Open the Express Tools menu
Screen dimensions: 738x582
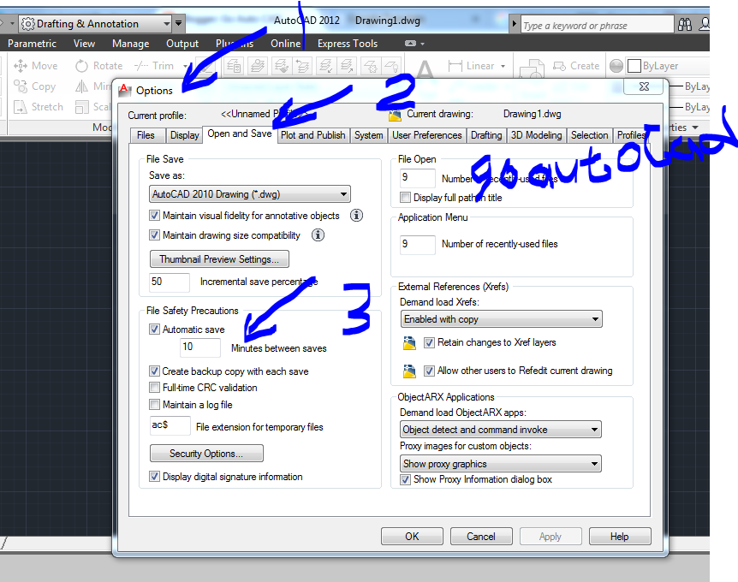coord(347,43)
